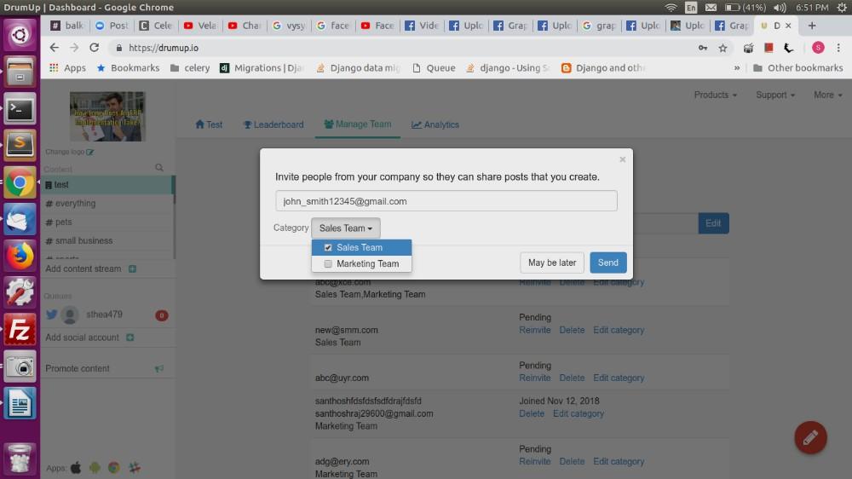Click the company logo thumbnail
The width and height of the screenshot is (852, 479).
[x=107, y=117]
